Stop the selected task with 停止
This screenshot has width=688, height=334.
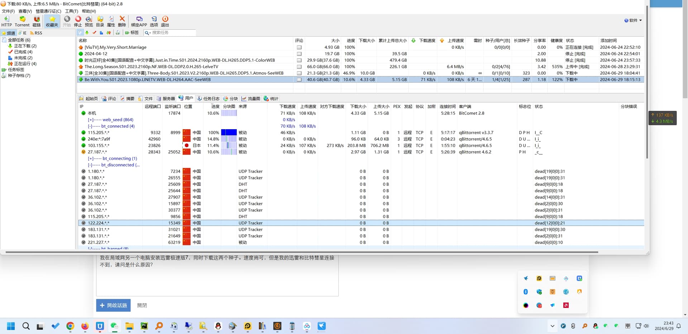point(78,21)
